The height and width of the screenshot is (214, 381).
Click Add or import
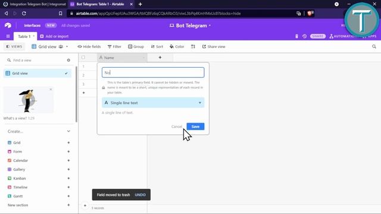tap(54, 36)
